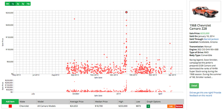Click the Median Price column header
Screen dimensions: 222x110
[x=106, y=101]
